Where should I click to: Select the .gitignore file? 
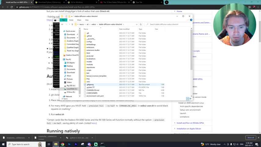90,85
